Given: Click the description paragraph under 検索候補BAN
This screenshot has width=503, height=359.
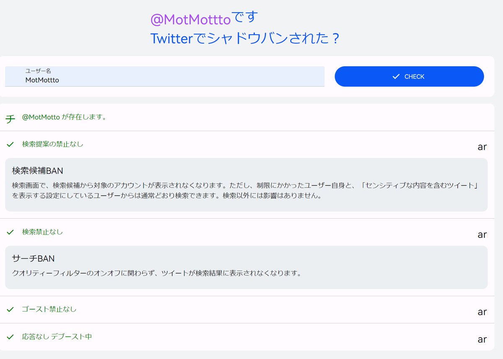Looking at the screenshot, I should click(x=246, y=190).
